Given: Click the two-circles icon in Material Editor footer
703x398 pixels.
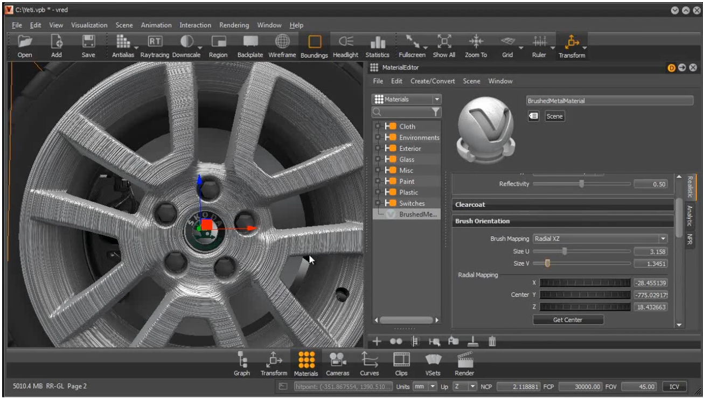Looking at the screenshot, I should pyautogui.click(x=396, y=341).
